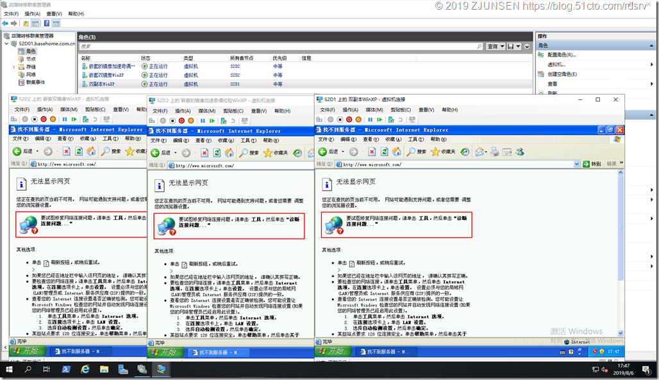Click Windows Start button on host taskbar
Screen dimensions: 659x380
(x=9, y=369)
